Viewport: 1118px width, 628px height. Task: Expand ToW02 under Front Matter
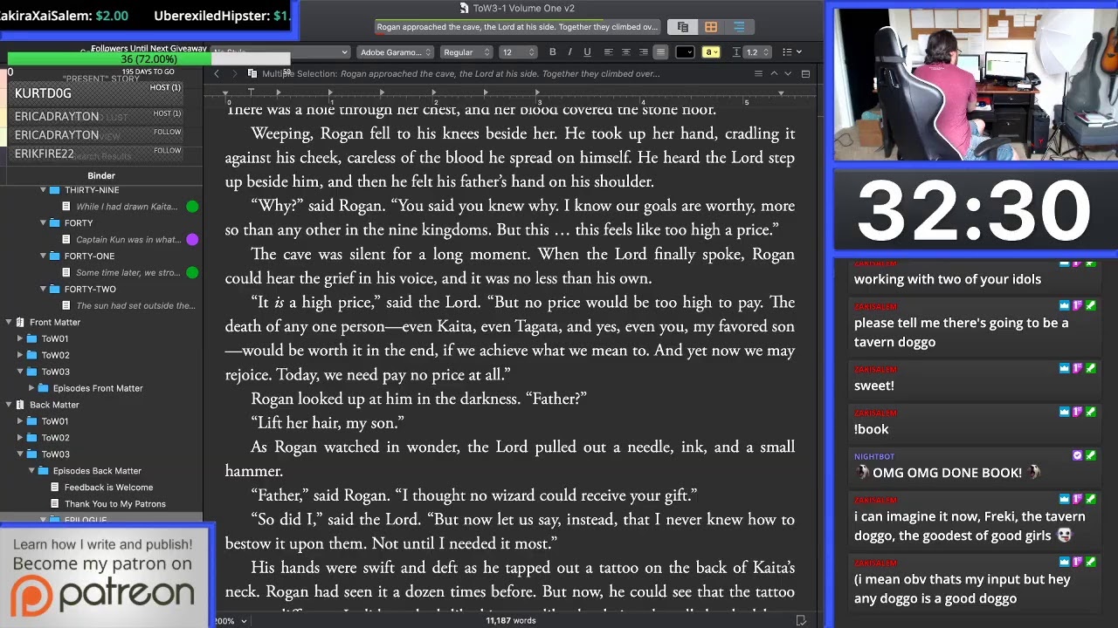point(20,356)
